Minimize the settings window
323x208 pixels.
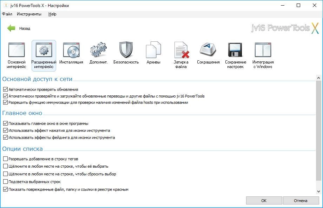click(x=283, y=5)
